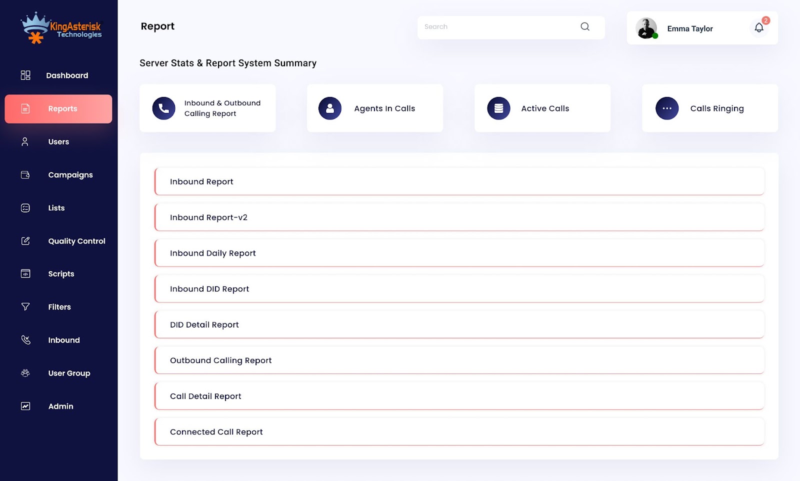Image resolution: width=800 pixels, height=481 pixels.
Task: Open the Inbound DID Report row
Action: 459,288
